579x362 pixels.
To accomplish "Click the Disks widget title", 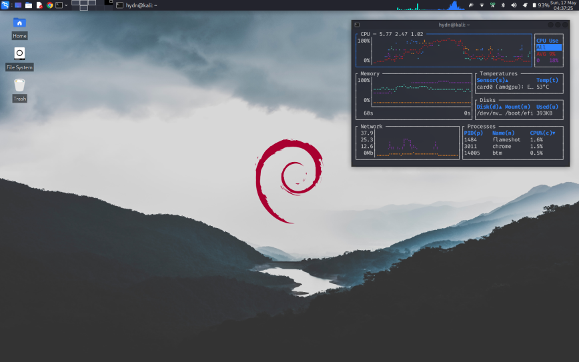I will [488, 100].
